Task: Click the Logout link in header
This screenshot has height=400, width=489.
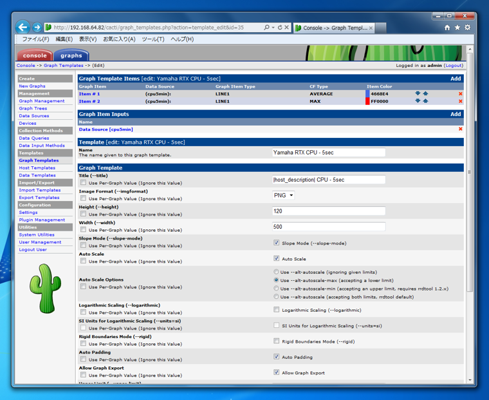Action: [454, 66]
